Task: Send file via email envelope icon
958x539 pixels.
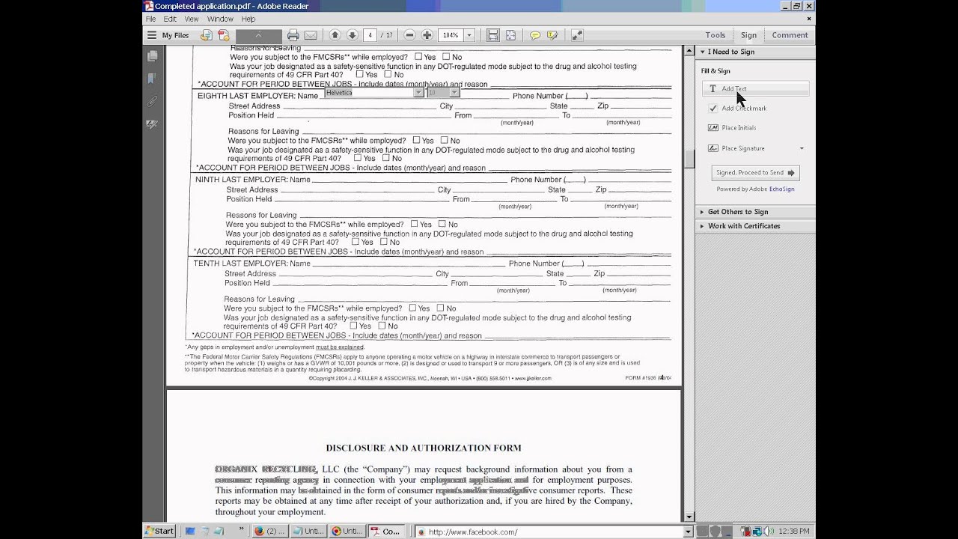Action: [x=311, y=35]
